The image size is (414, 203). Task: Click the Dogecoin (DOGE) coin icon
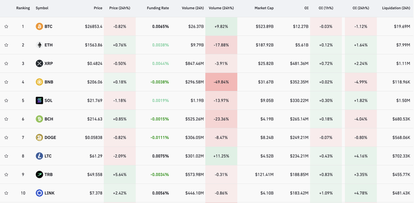coord(39,138)
